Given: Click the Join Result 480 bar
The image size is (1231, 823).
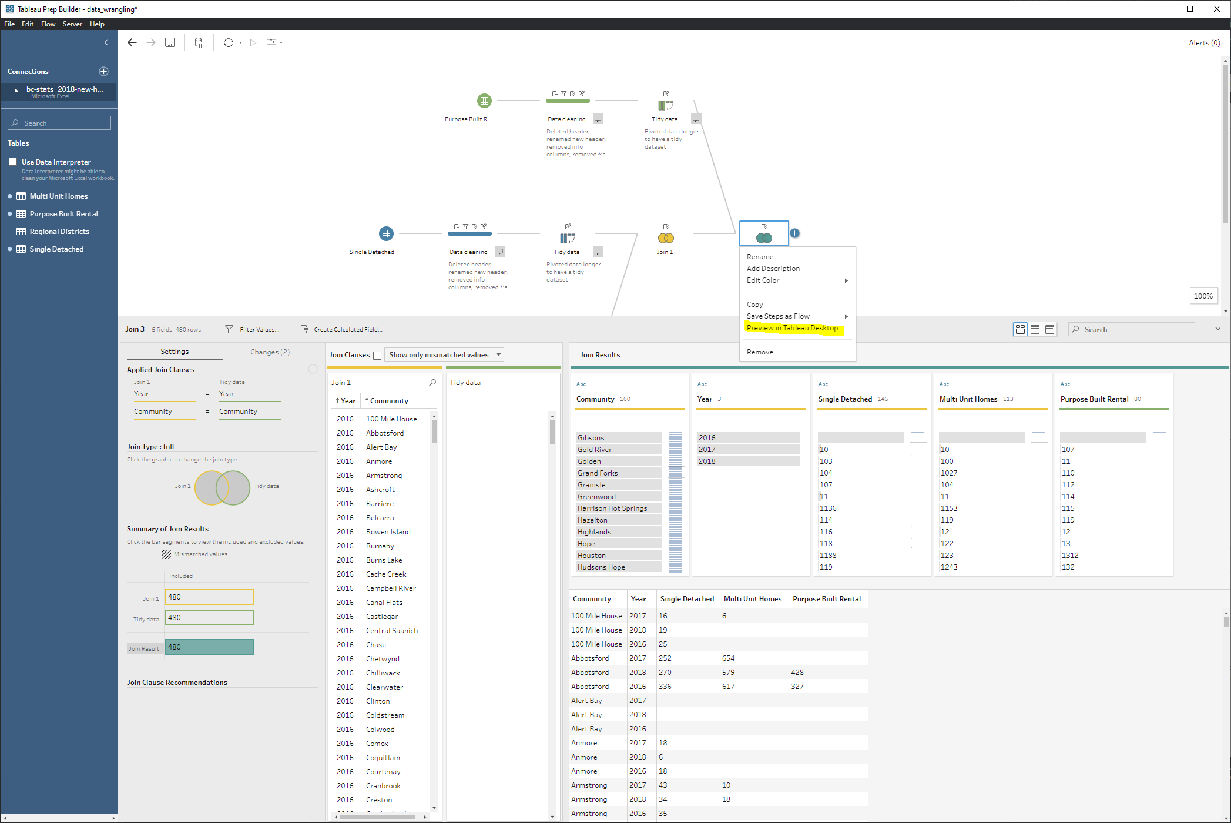Looking at the screenshot, I should (x=210, y=647).
